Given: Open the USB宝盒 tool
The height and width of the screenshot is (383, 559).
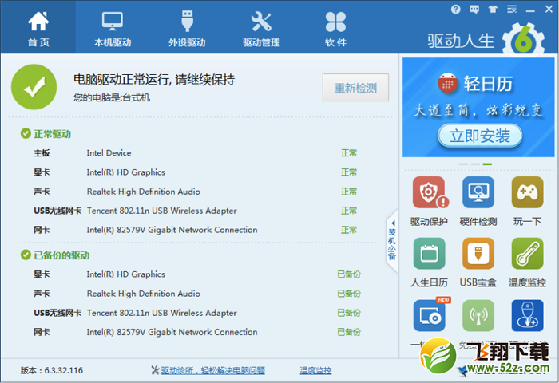Looking at the screenshot, I should point(478,263).
